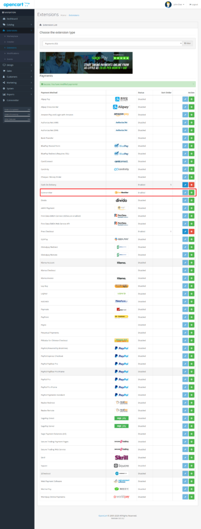Screen dimensions: 201x529
Task: Install the LIQPAY payment extension
Action: (x=192, y=293)
